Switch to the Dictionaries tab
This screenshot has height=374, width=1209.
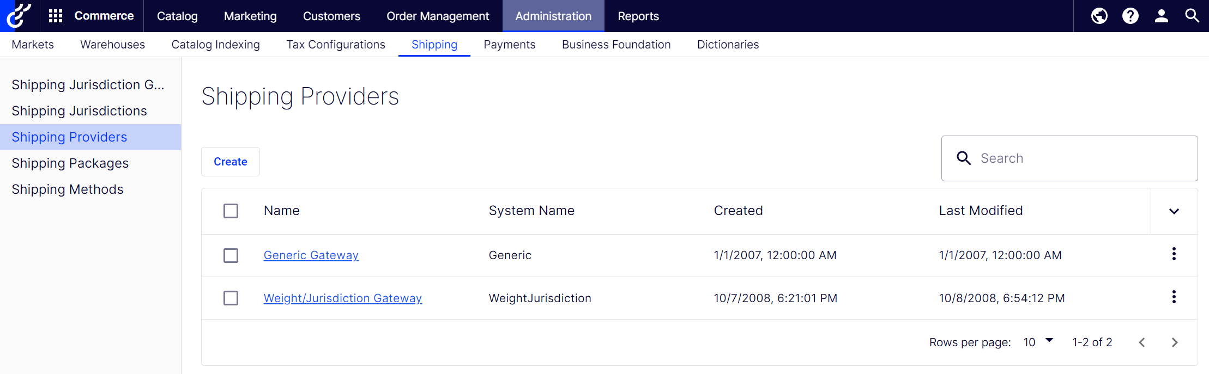[x=728, y=45]
